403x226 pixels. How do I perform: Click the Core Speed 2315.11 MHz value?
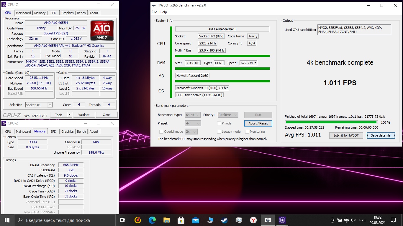pos(39,78)
